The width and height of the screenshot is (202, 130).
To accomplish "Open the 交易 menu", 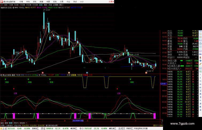I will click(61, 2).
